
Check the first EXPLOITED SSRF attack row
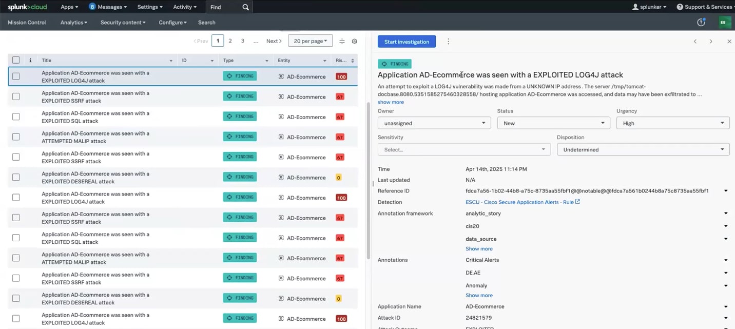coord(16,96)
